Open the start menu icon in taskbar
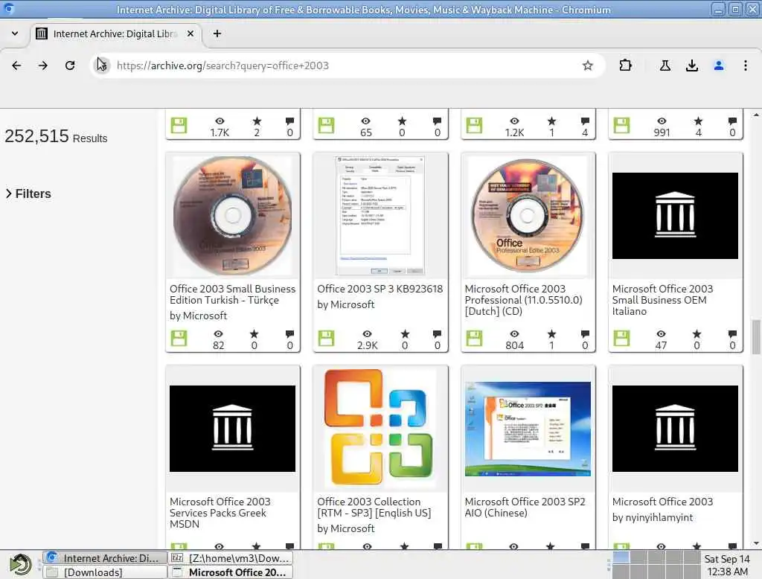 20,564
